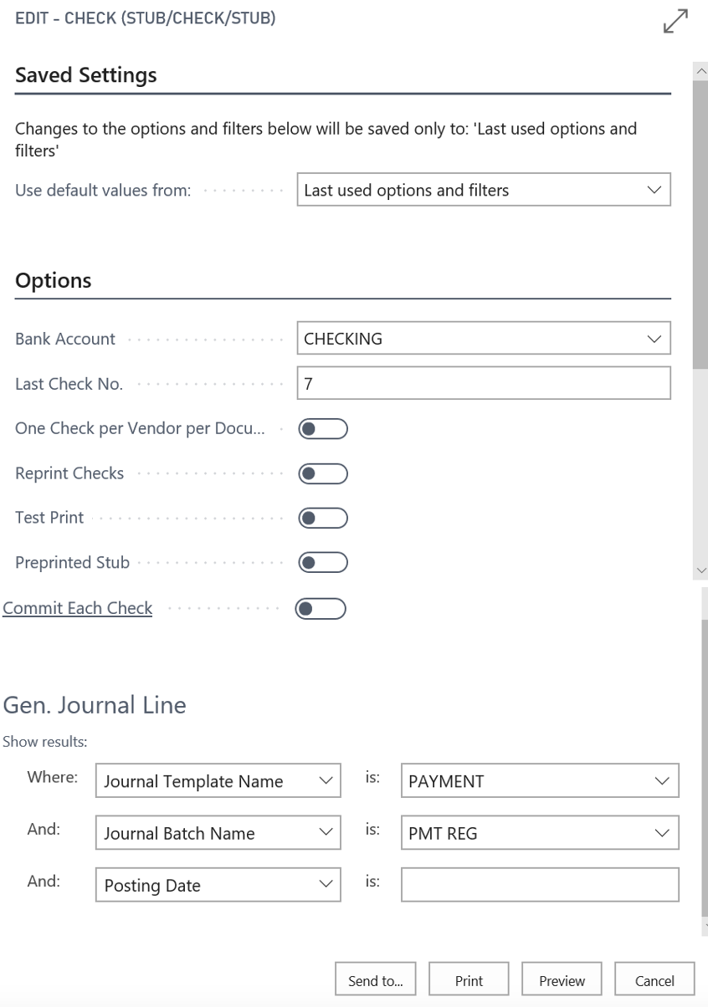Click the Posting Date value input box

540,885
